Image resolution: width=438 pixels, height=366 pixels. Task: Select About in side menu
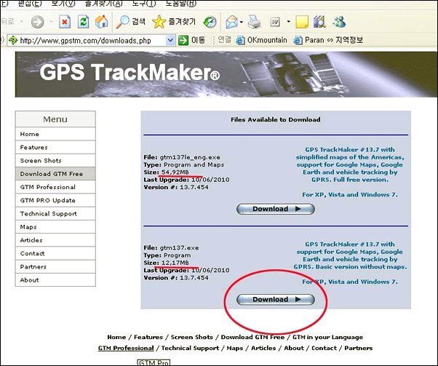[x=55, y=280]
